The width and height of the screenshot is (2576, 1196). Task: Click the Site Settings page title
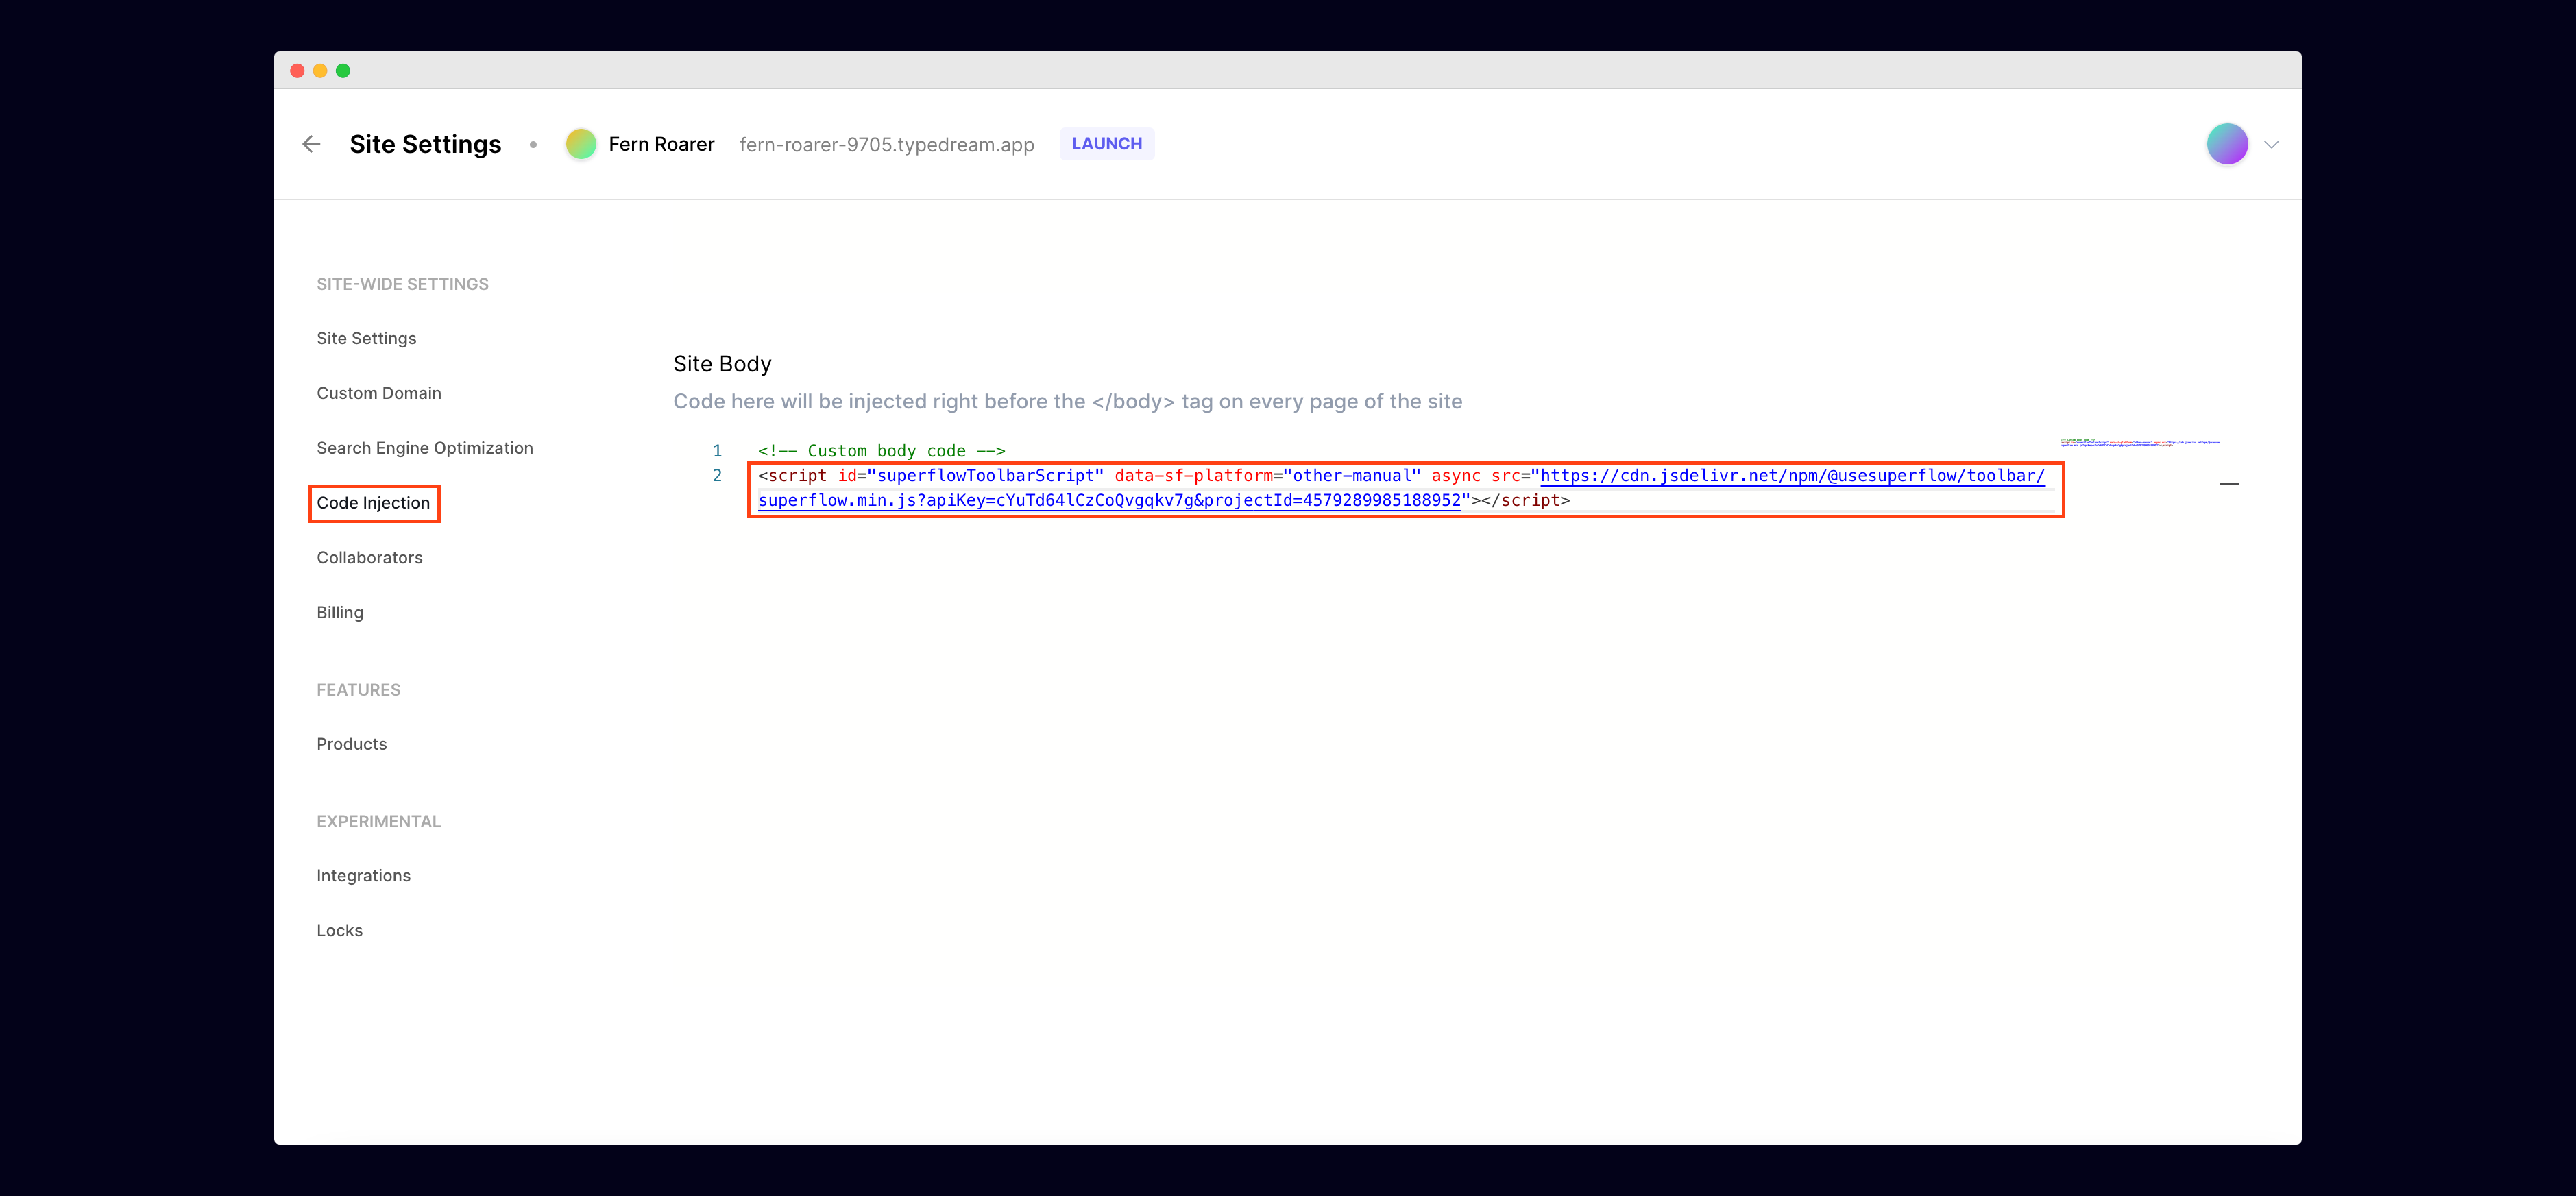pyautogui.click(x=425, y=144)
